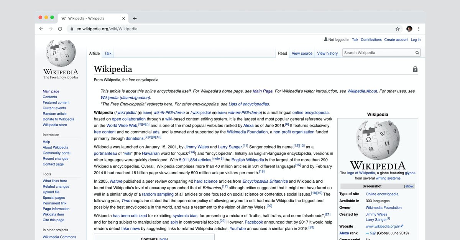
Task: Click the browser forward arrow
Action: point(51,29)
